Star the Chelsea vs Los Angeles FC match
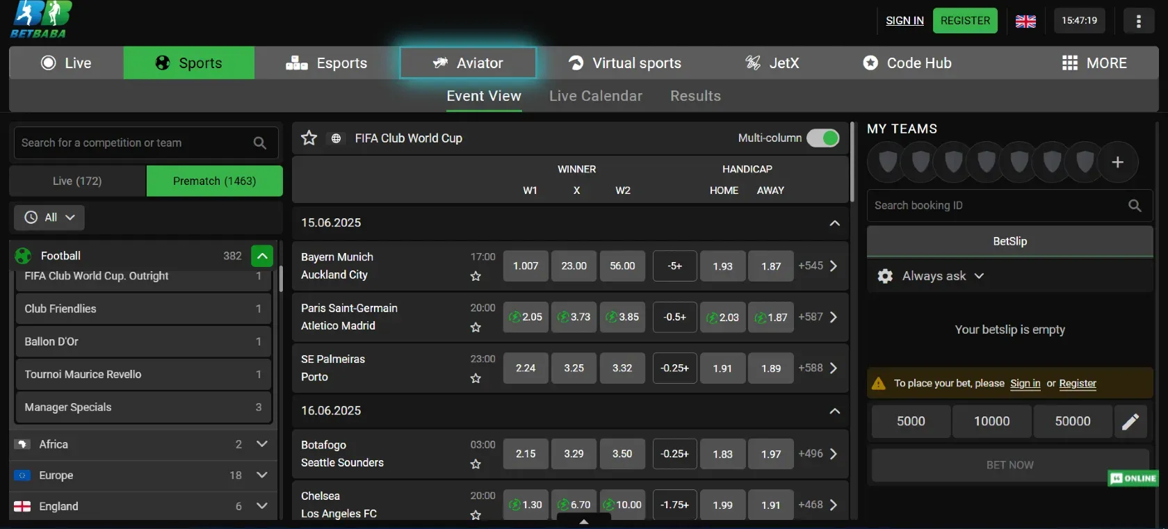This screenshot has height=529, width=1168. click(x=476, y=515)
